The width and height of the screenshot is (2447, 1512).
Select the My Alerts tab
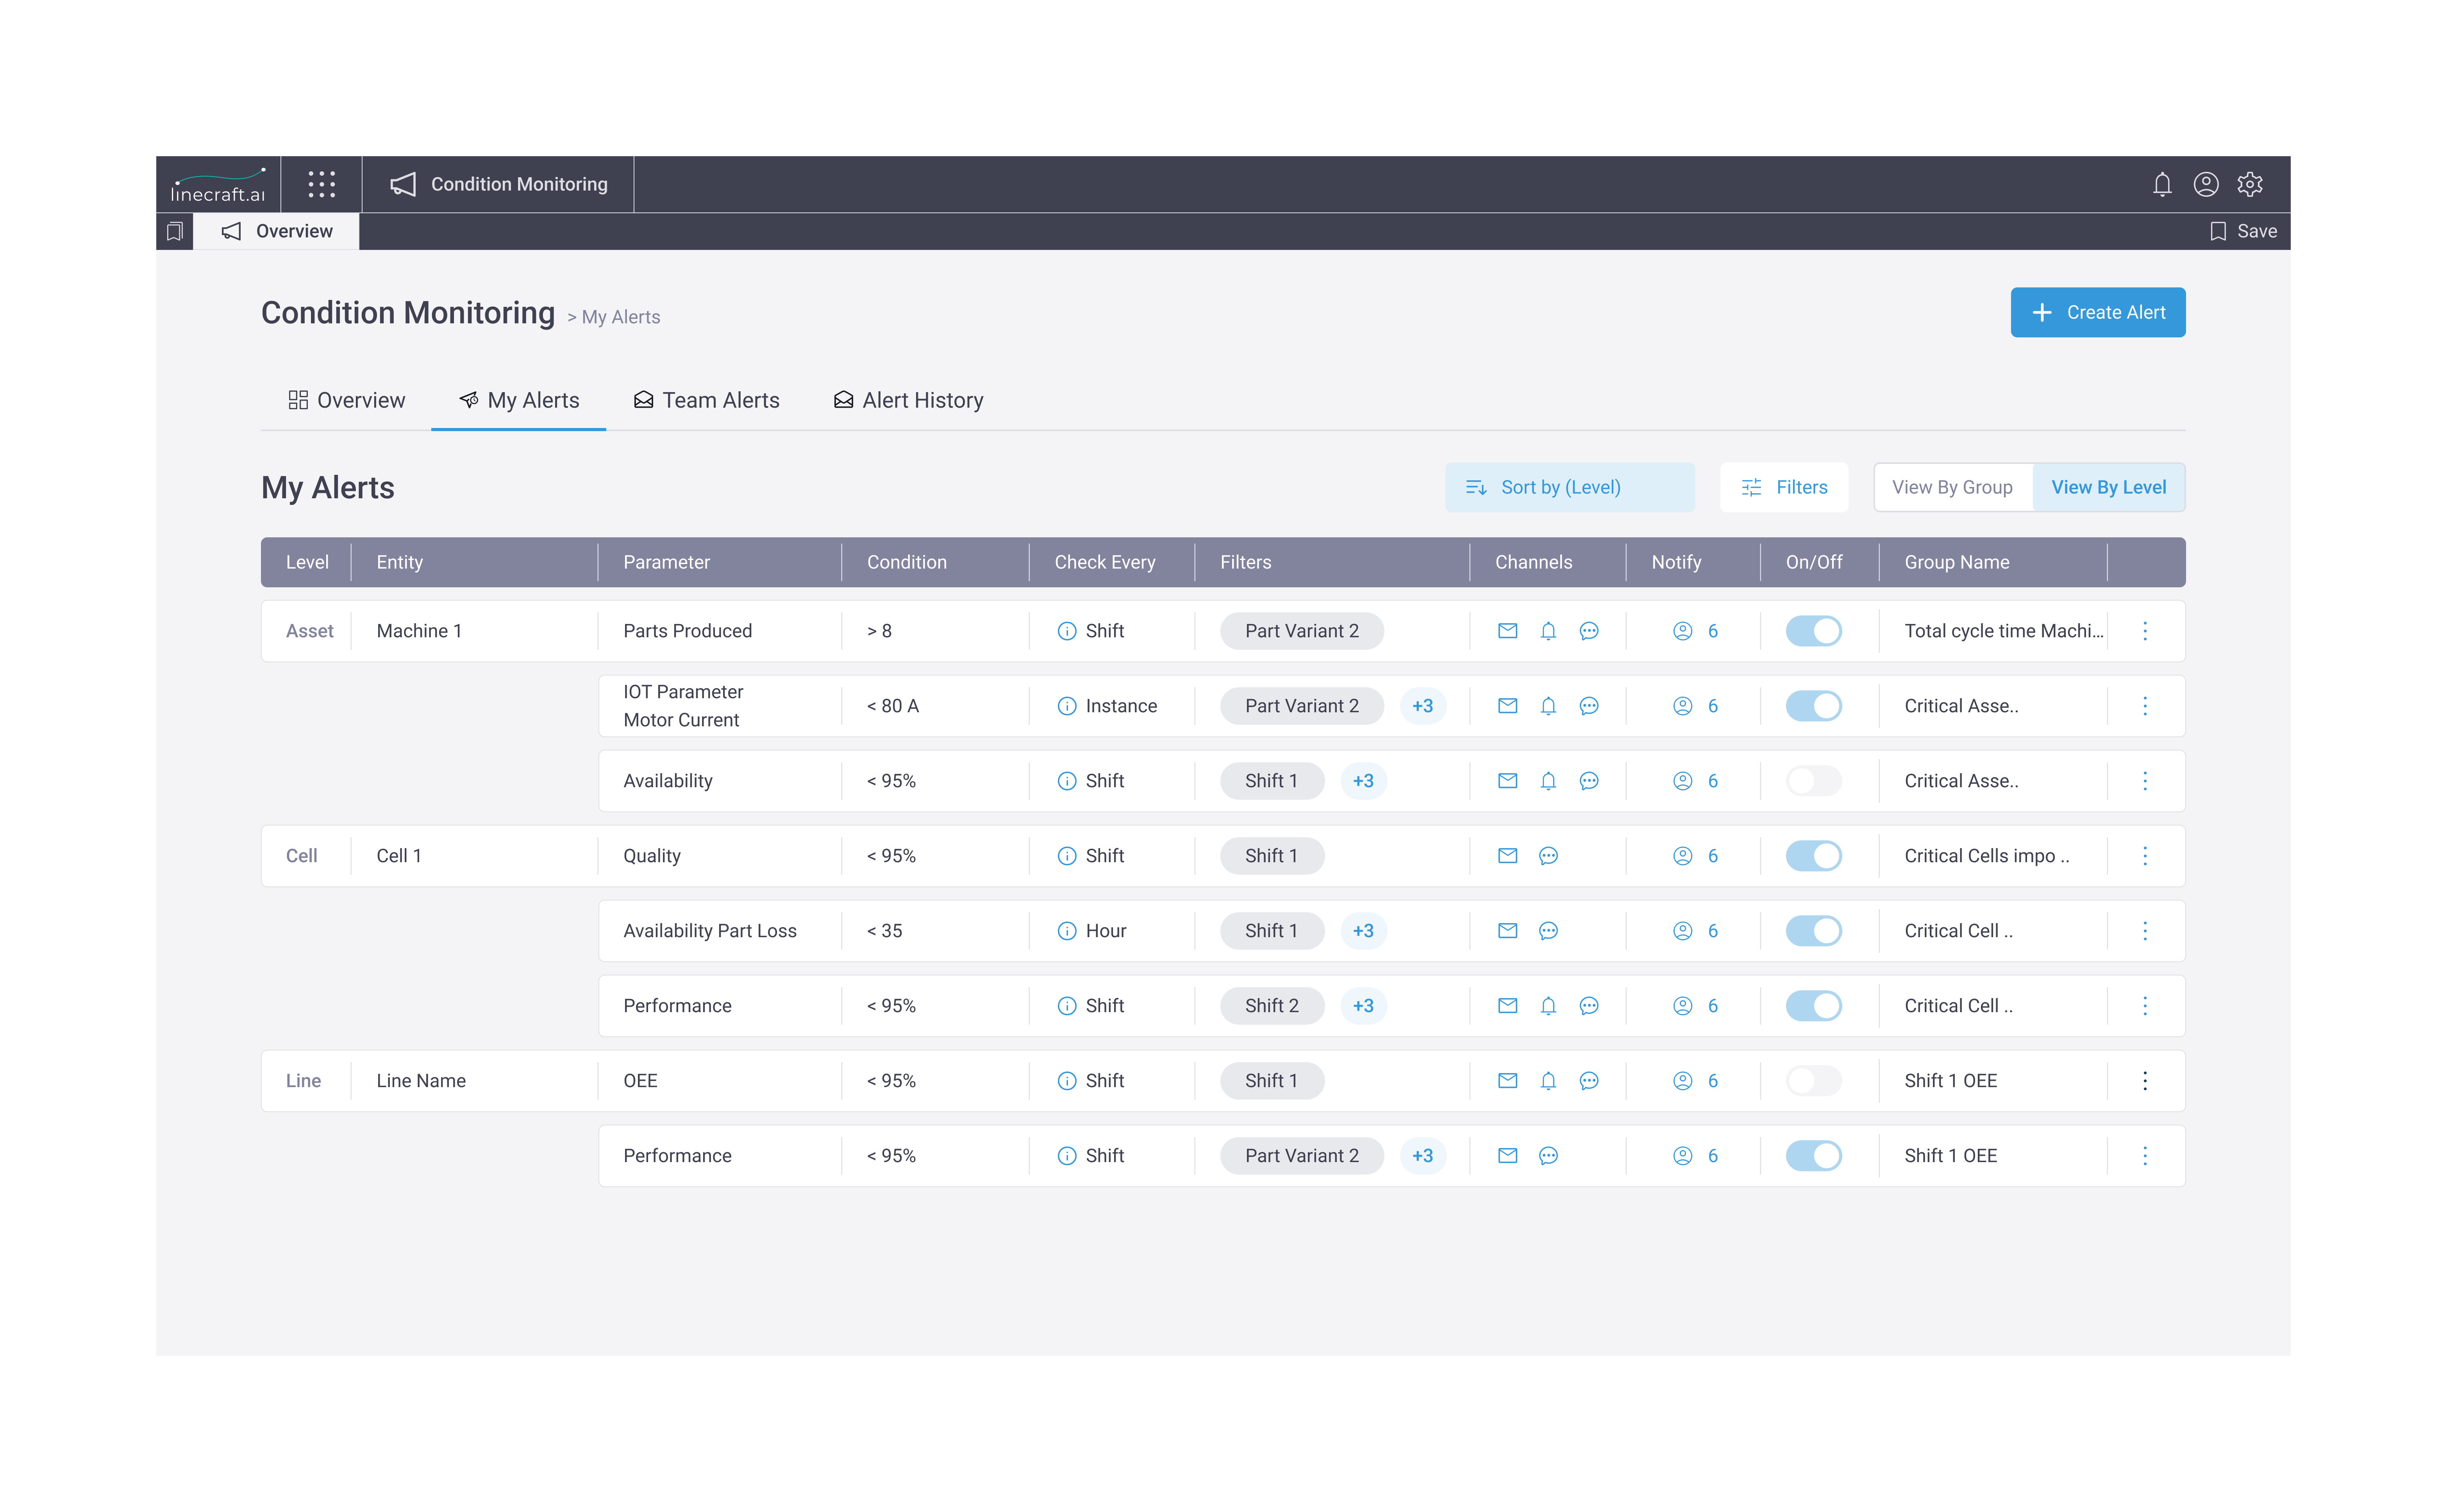[x=518, y=400]
